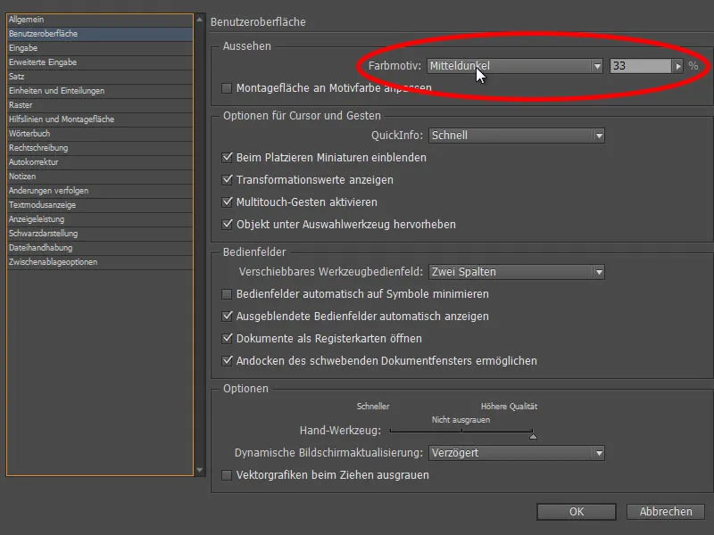Select Dateihandhabung category
The height and width of the screenshot is (535, 714).
click(100, 248)
